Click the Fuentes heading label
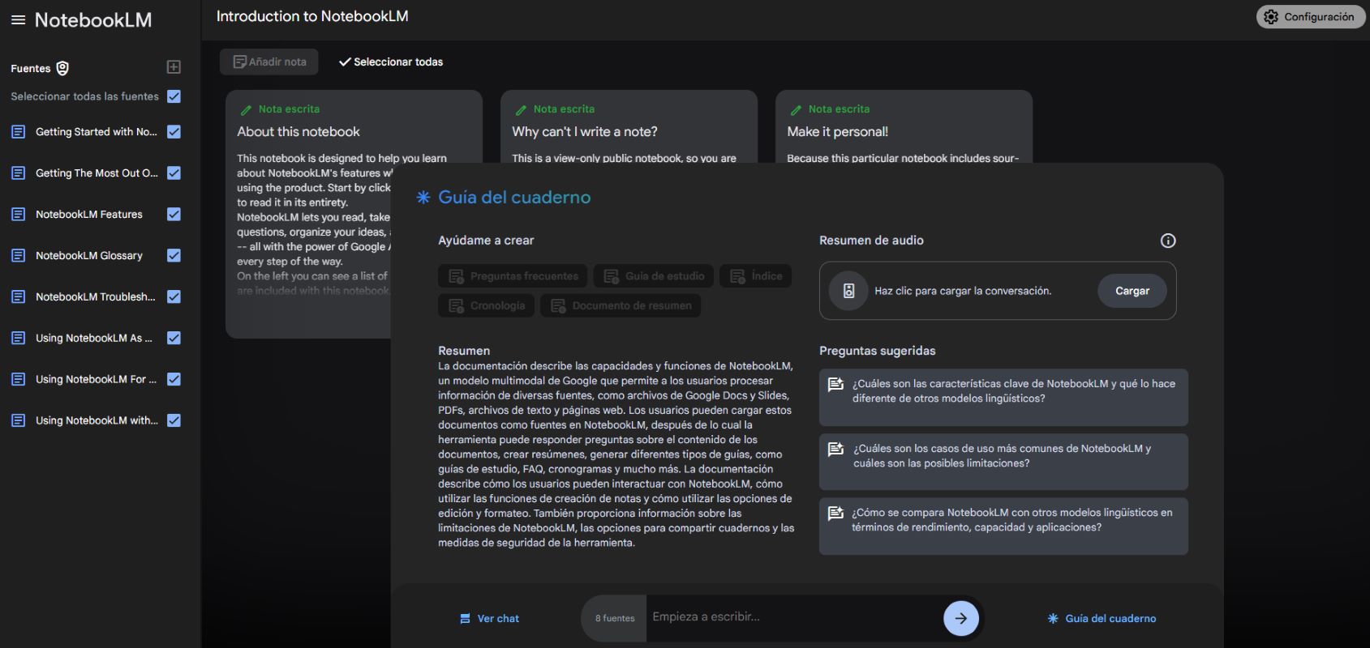1370x648 pixels. tap(31, 68)
